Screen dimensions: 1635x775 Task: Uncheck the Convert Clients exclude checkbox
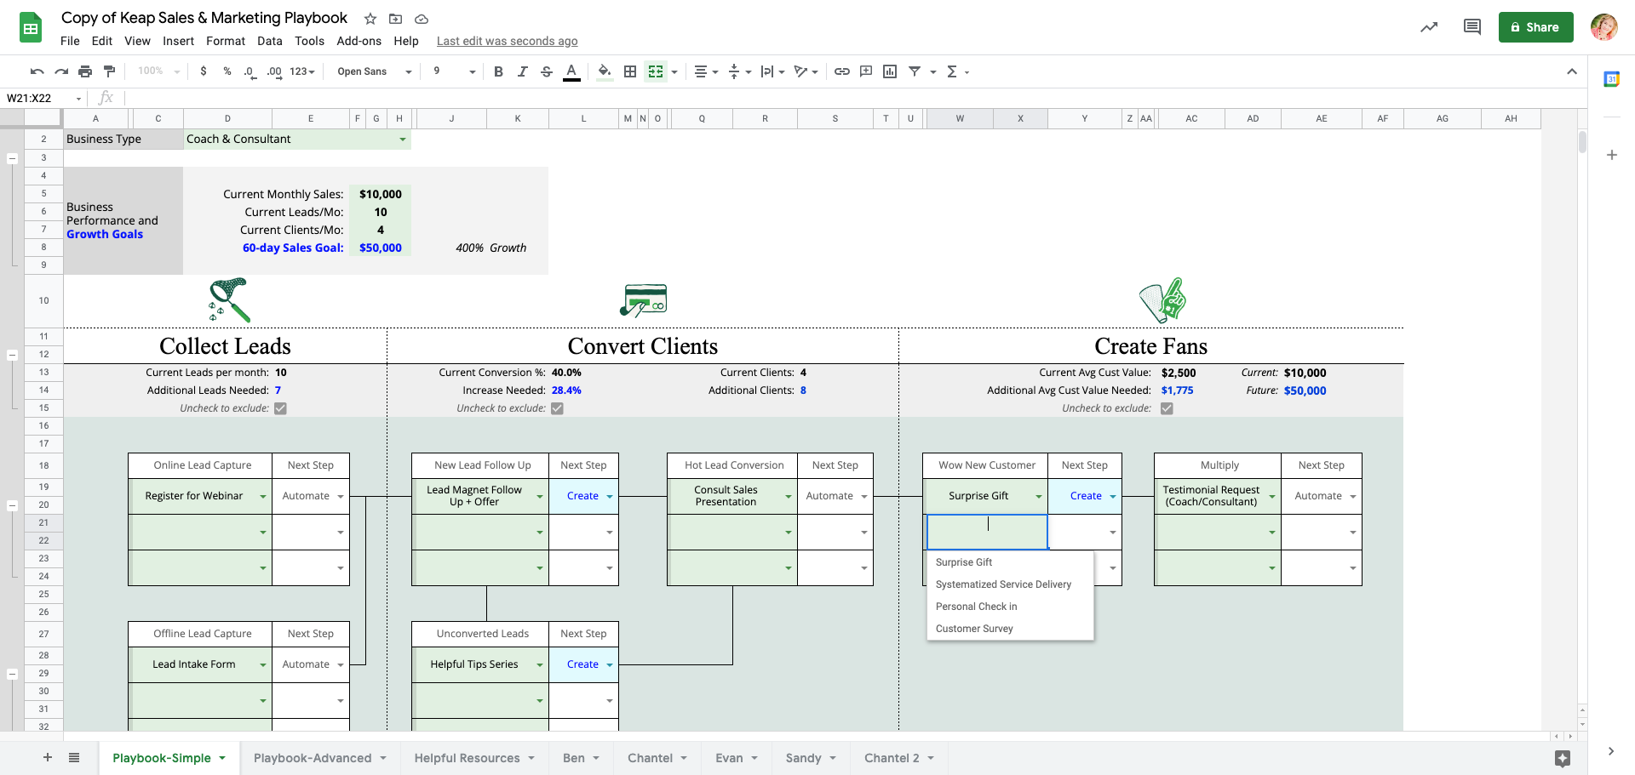tap(557, 408)
